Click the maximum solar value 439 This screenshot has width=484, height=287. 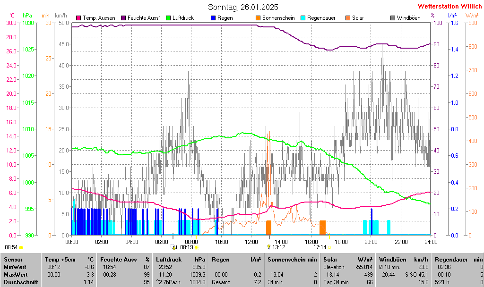click(369, 274)
